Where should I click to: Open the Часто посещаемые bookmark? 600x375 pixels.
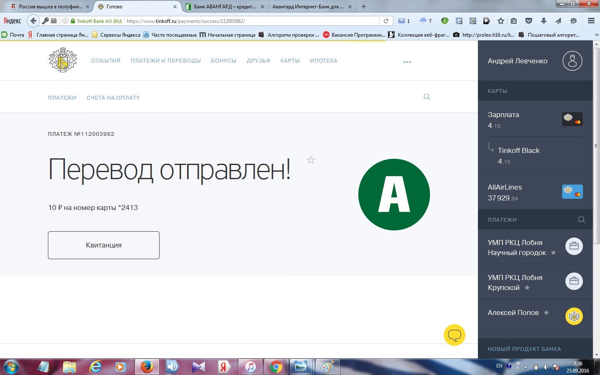point(170,35)
